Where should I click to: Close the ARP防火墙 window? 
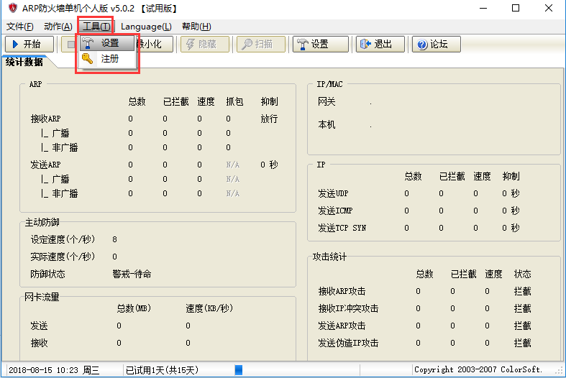coord(549,8)
